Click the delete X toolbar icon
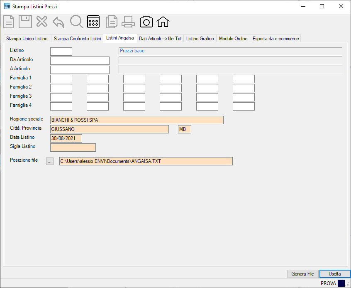The image size is (351, 288). [41, 22]
